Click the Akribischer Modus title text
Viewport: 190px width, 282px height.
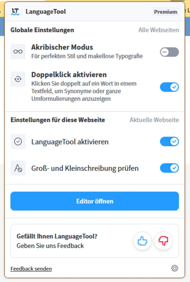(62, 47)
